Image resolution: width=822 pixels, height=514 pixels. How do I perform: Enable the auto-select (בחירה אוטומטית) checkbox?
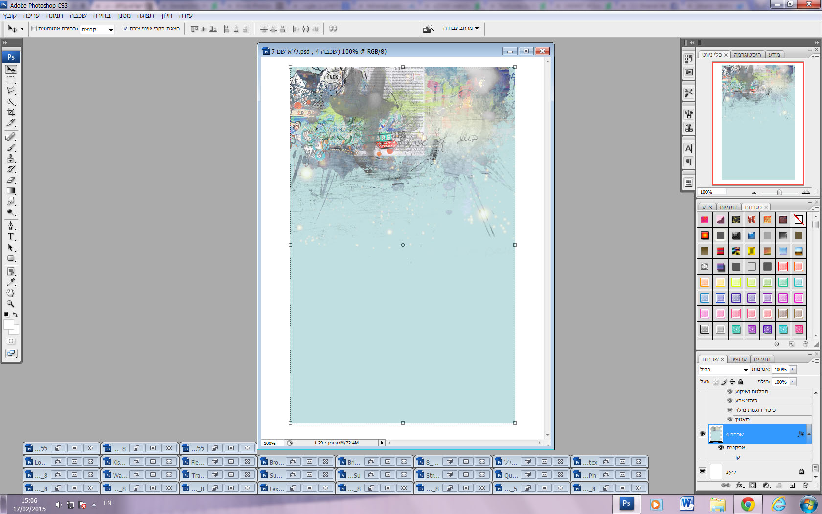tap(34, 29)
